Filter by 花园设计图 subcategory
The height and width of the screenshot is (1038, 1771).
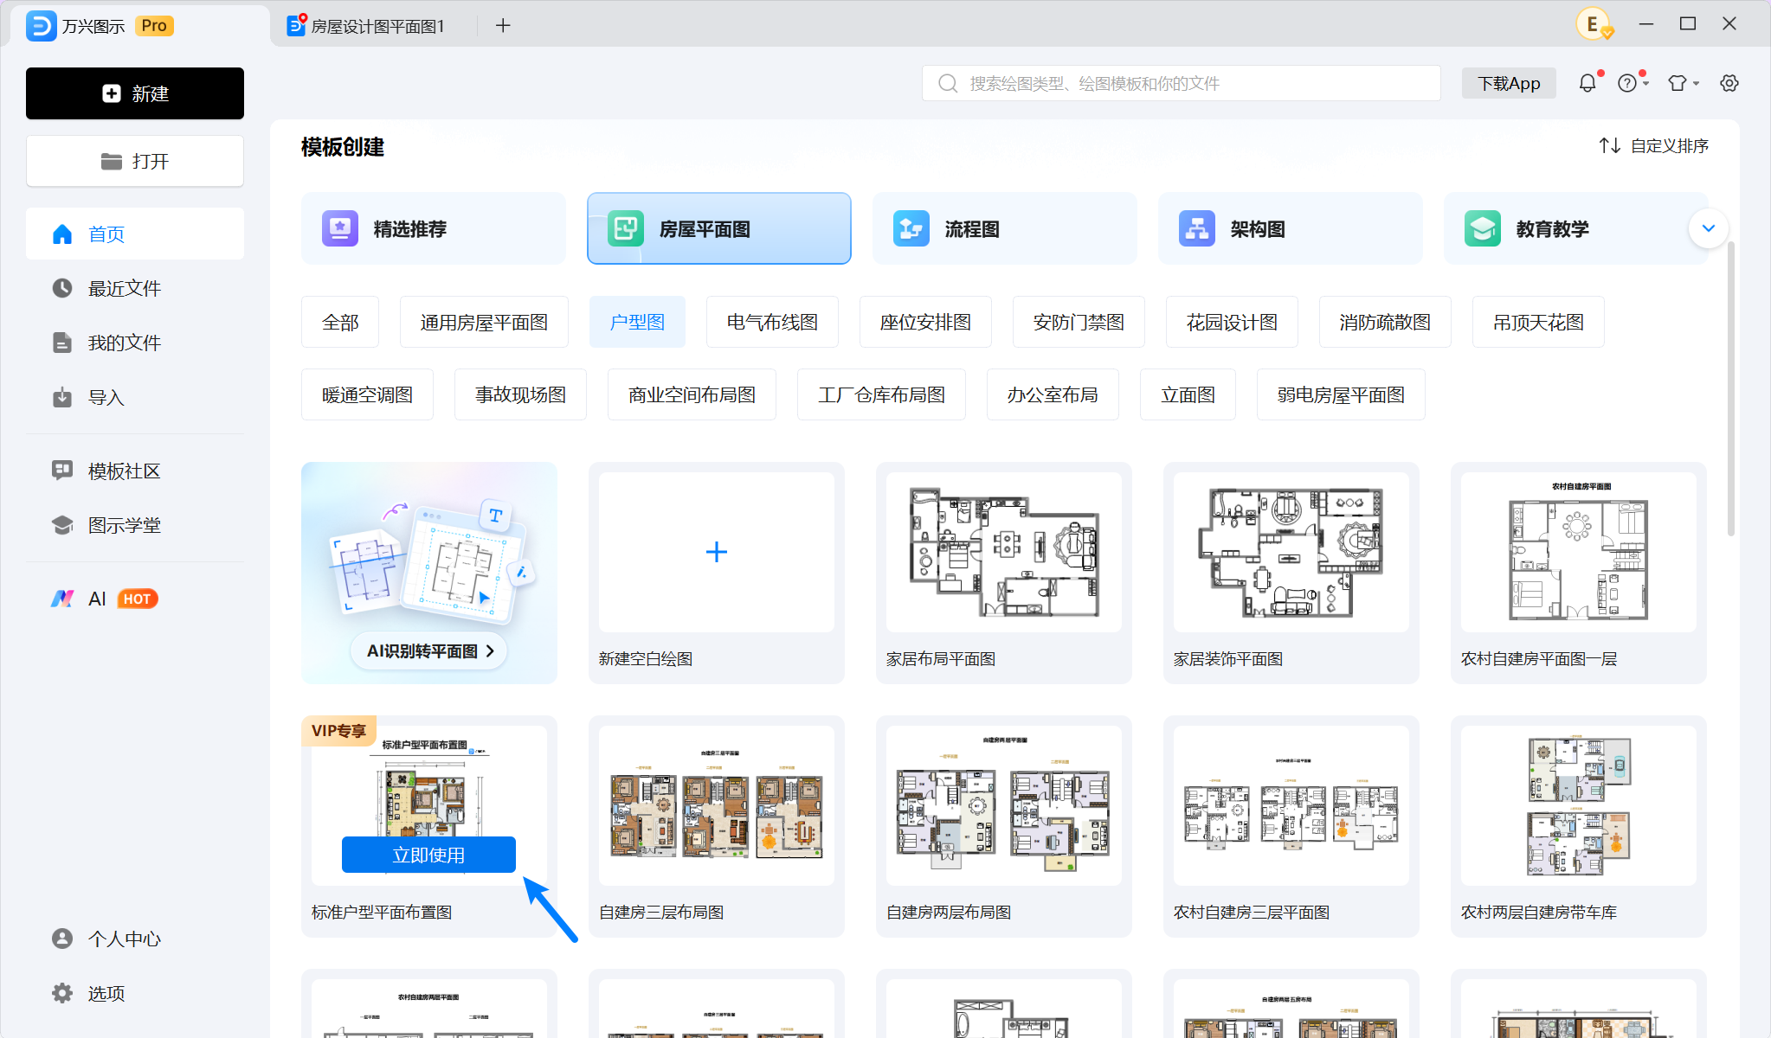(1232, 322)
